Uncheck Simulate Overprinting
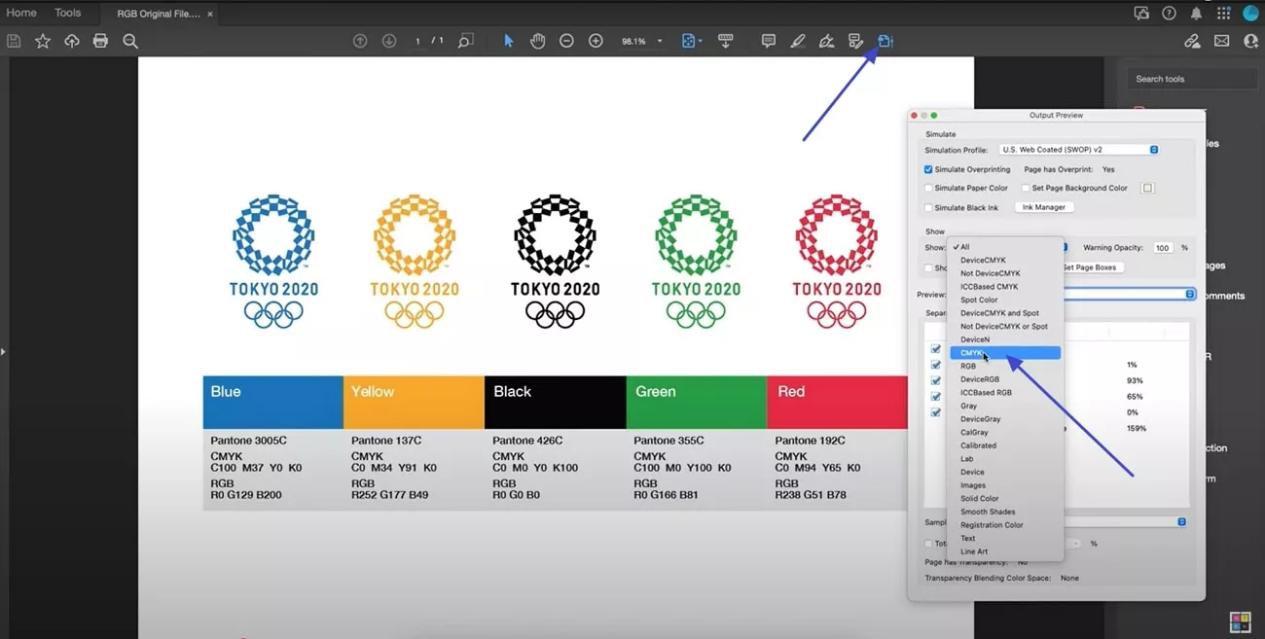The height and width of the screenshot is (639, 1265). (928, 169)
